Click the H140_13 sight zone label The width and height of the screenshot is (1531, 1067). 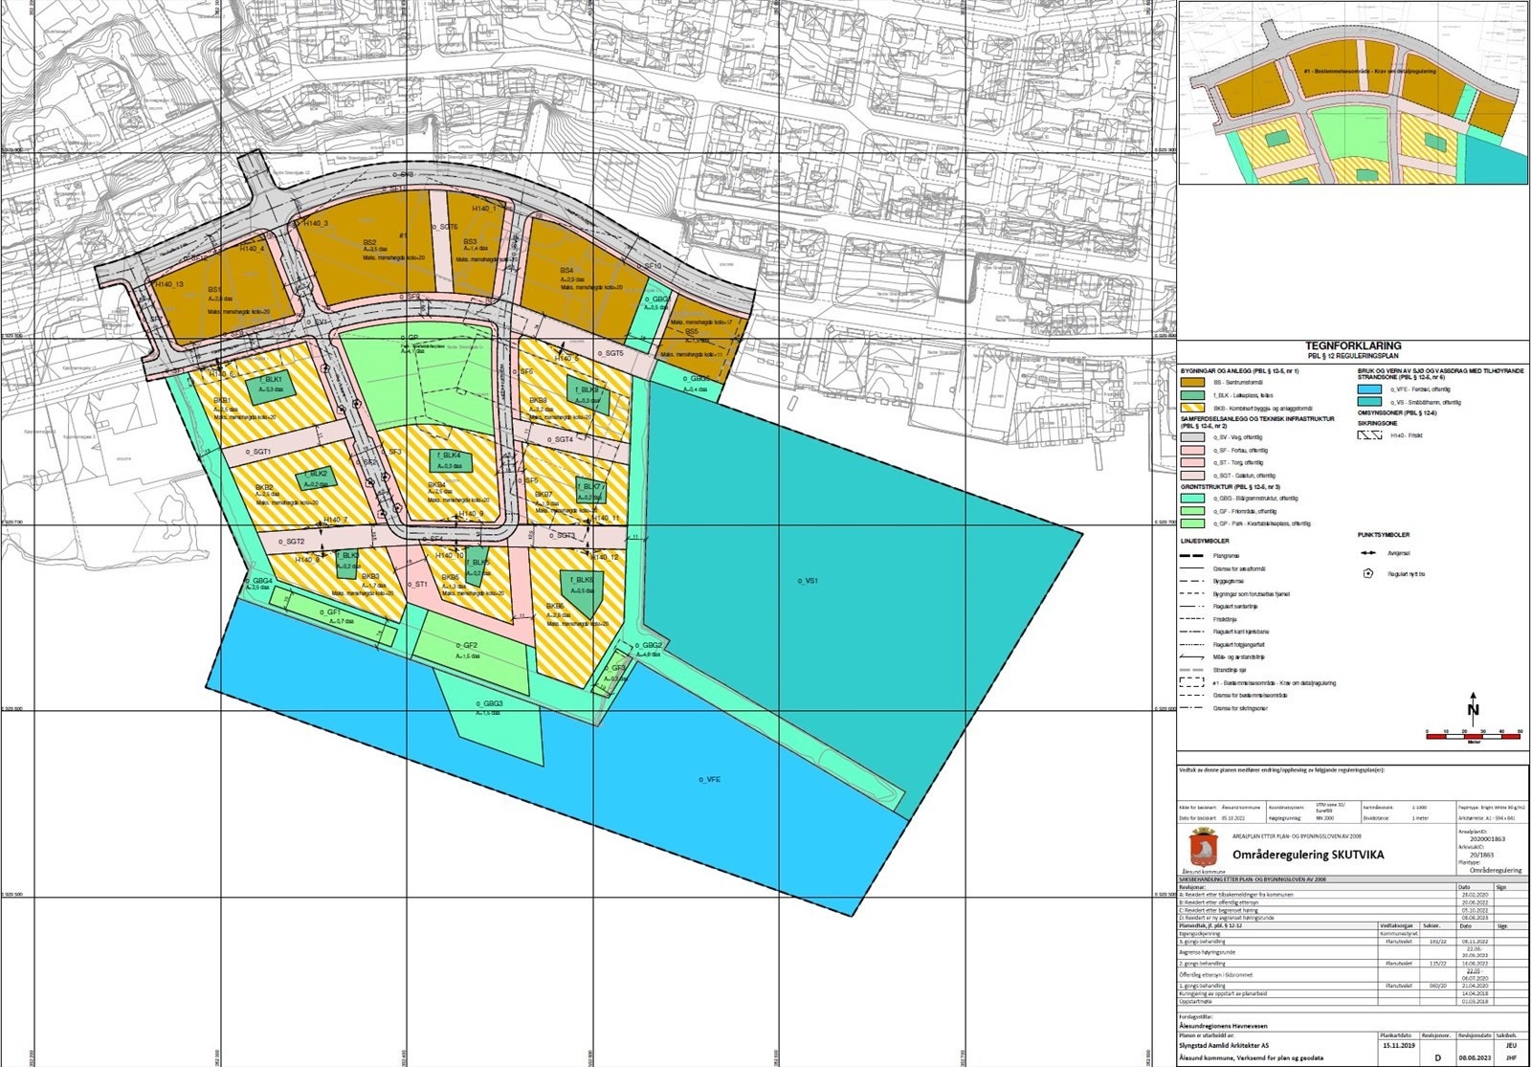click(x=168, y=285)
